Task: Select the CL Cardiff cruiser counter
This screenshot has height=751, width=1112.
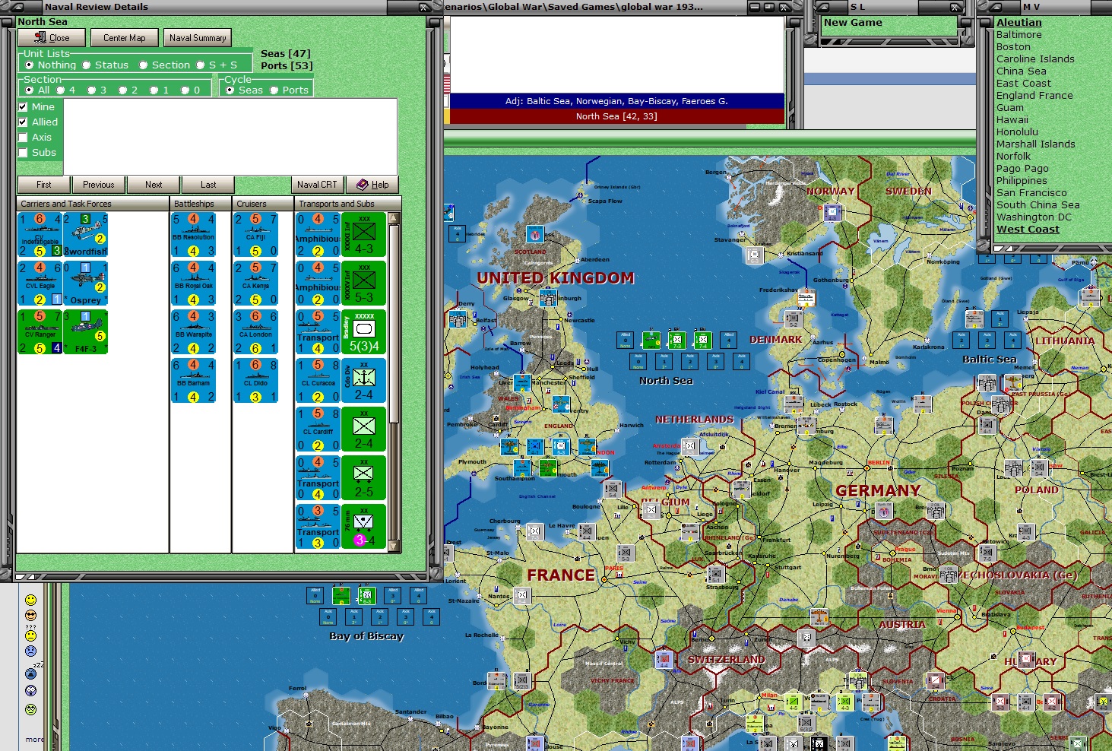Action: point(318,429)
